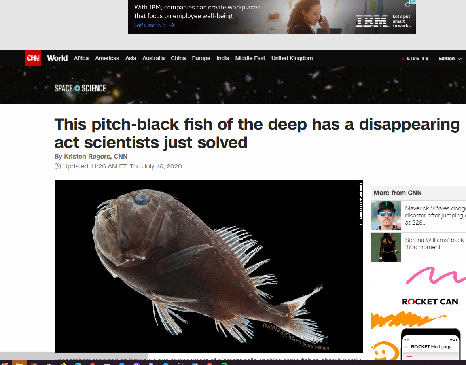Open the deep-sea fish photo
The height and width of the screenshot is (365, 466).
click(x=208, y=266)
